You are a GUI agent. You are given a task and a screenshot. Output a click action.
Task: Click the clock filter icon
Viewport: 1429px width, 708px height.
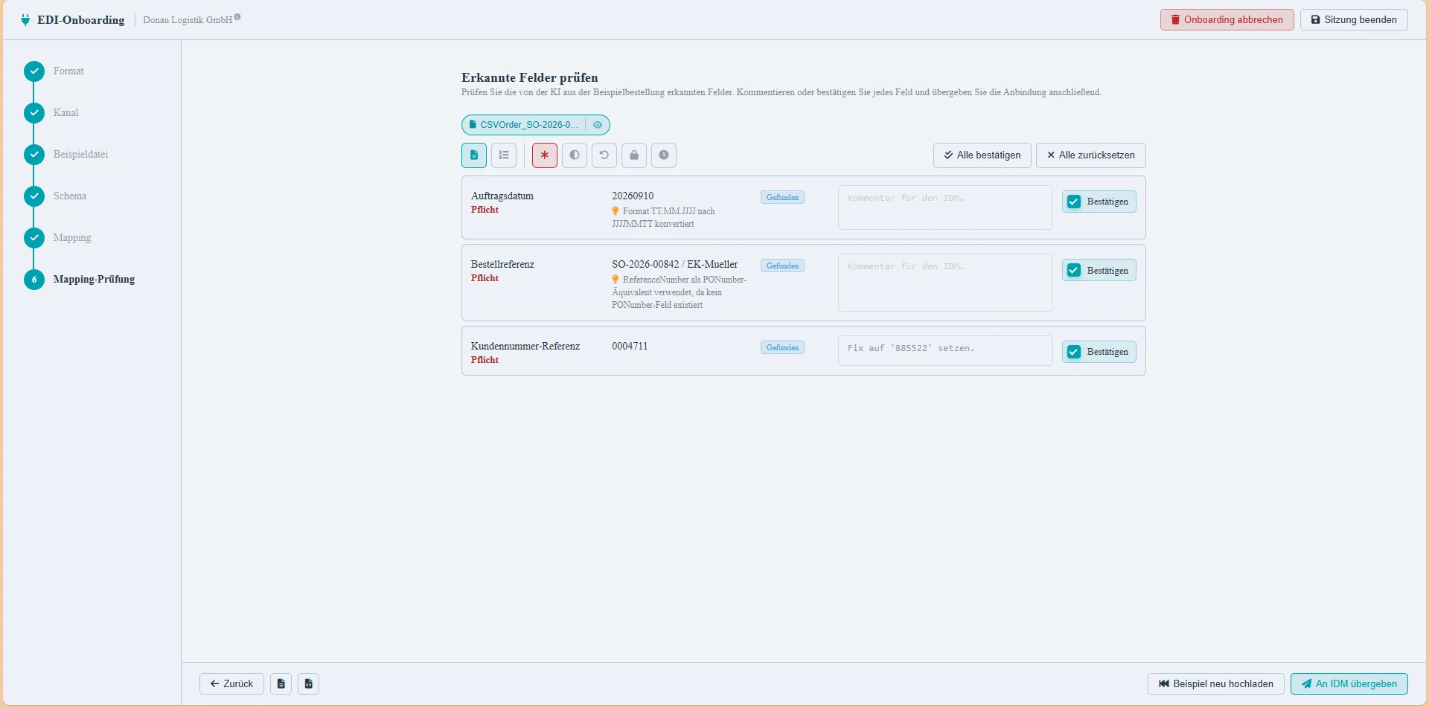click(x=664, y=155)
